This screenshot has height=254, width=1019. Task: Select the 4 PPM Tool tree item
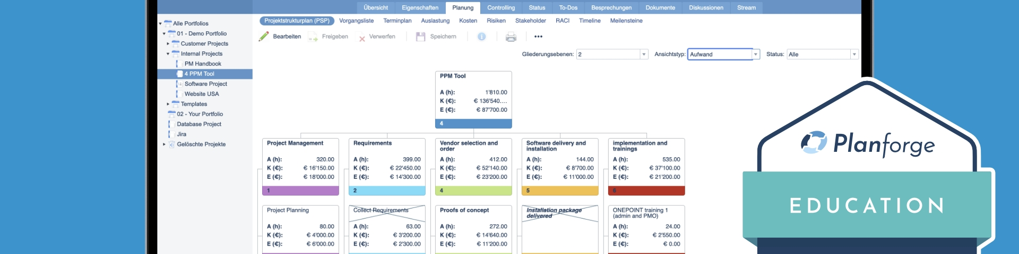pyautogui.click(x=205, y=74)
